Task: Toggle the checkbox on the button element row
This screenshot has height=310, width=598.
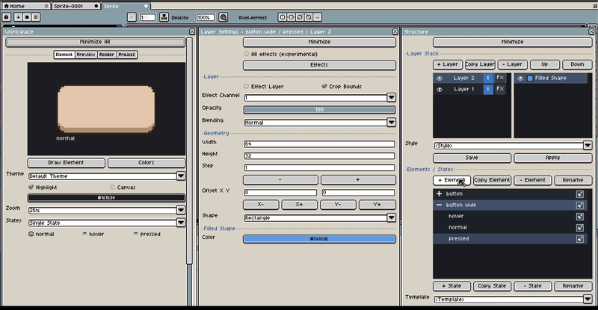Action: coord(580,194)
